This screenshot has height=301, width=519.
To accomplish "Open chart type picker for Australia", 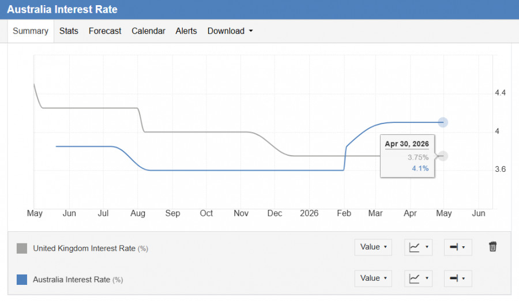I will 419,279.
